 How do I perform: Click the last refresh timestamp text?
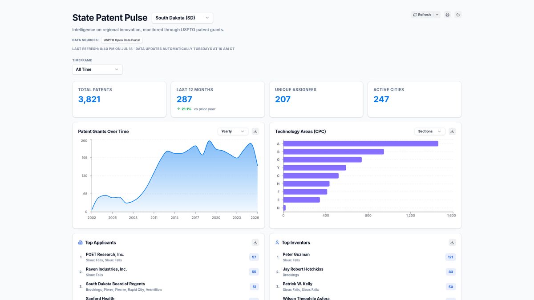click(154, 49)
